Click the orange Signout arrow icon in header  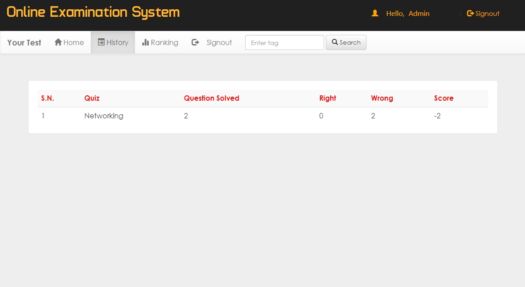coord(470,14)
